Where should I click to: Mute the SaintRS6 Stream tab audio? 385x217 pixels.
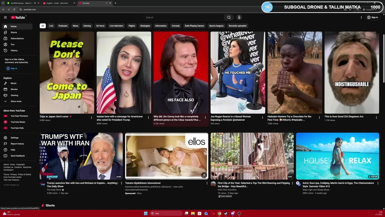35,3
